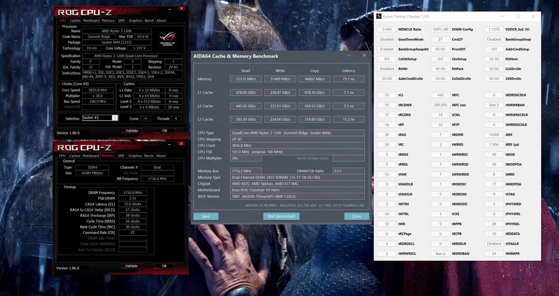Click the CAS# Latency value 15.0 clocks
Viewport: 559px width, 296px height.
[x=133, y=204]
